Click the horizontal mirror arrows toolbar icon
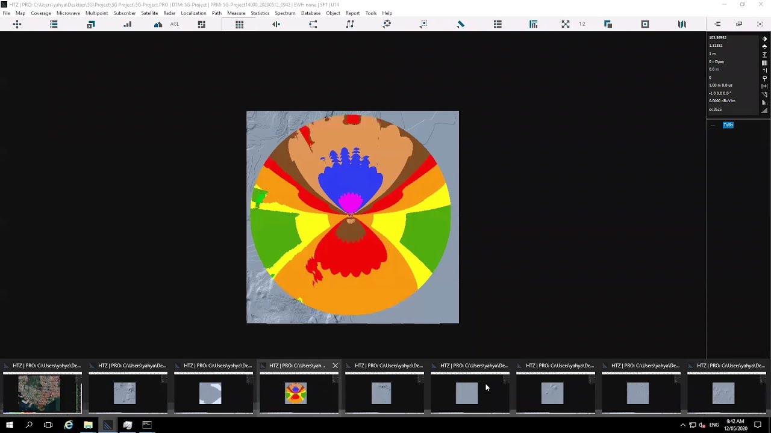 (276, 24)
